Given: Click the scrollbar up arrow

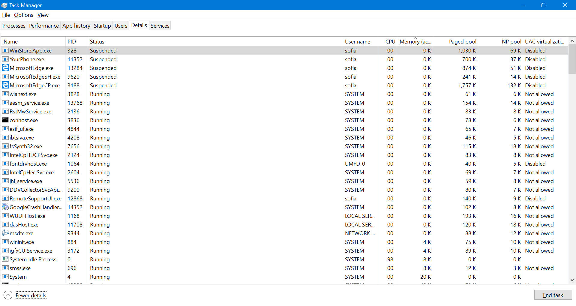Looking at the screenshot, I should tap(572, 41).
